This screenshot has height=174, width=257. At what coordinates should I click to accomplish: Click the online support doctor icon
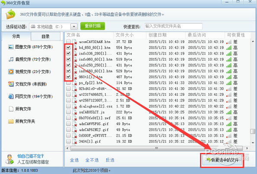click(x=9, y=159)
